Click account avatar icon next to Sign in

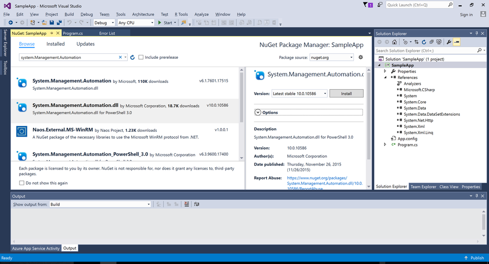pyautogui.click(x=483, y=14)
